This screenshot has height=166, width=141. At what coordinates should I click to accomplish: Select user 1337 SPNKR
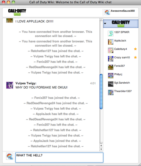[x=122, y=32]
